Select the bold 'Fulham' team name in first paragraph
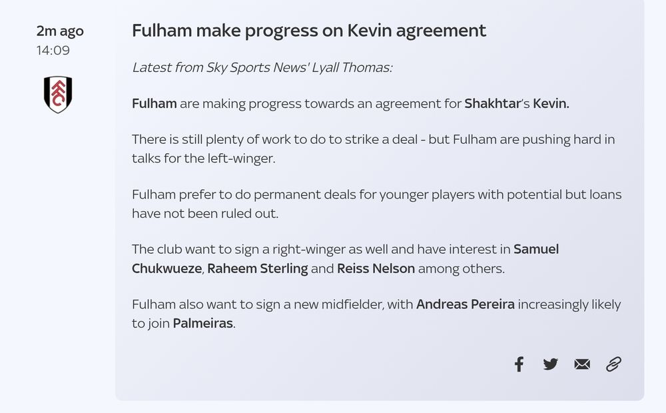Screen dimensions: 666x413 (x=155, y=103)
